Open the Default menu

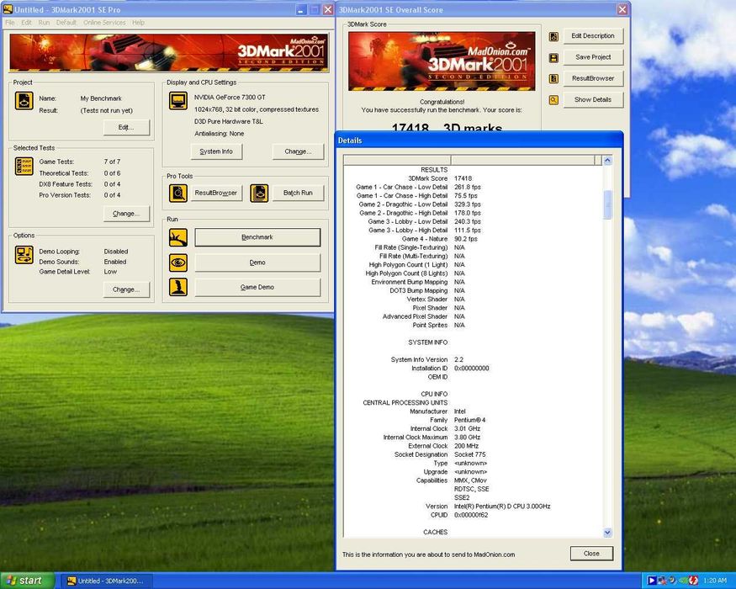point(66,23)
